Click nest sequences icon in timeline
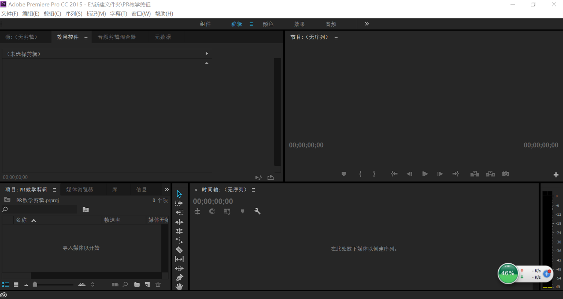563x299 pixels. click(x=197, y=212)
